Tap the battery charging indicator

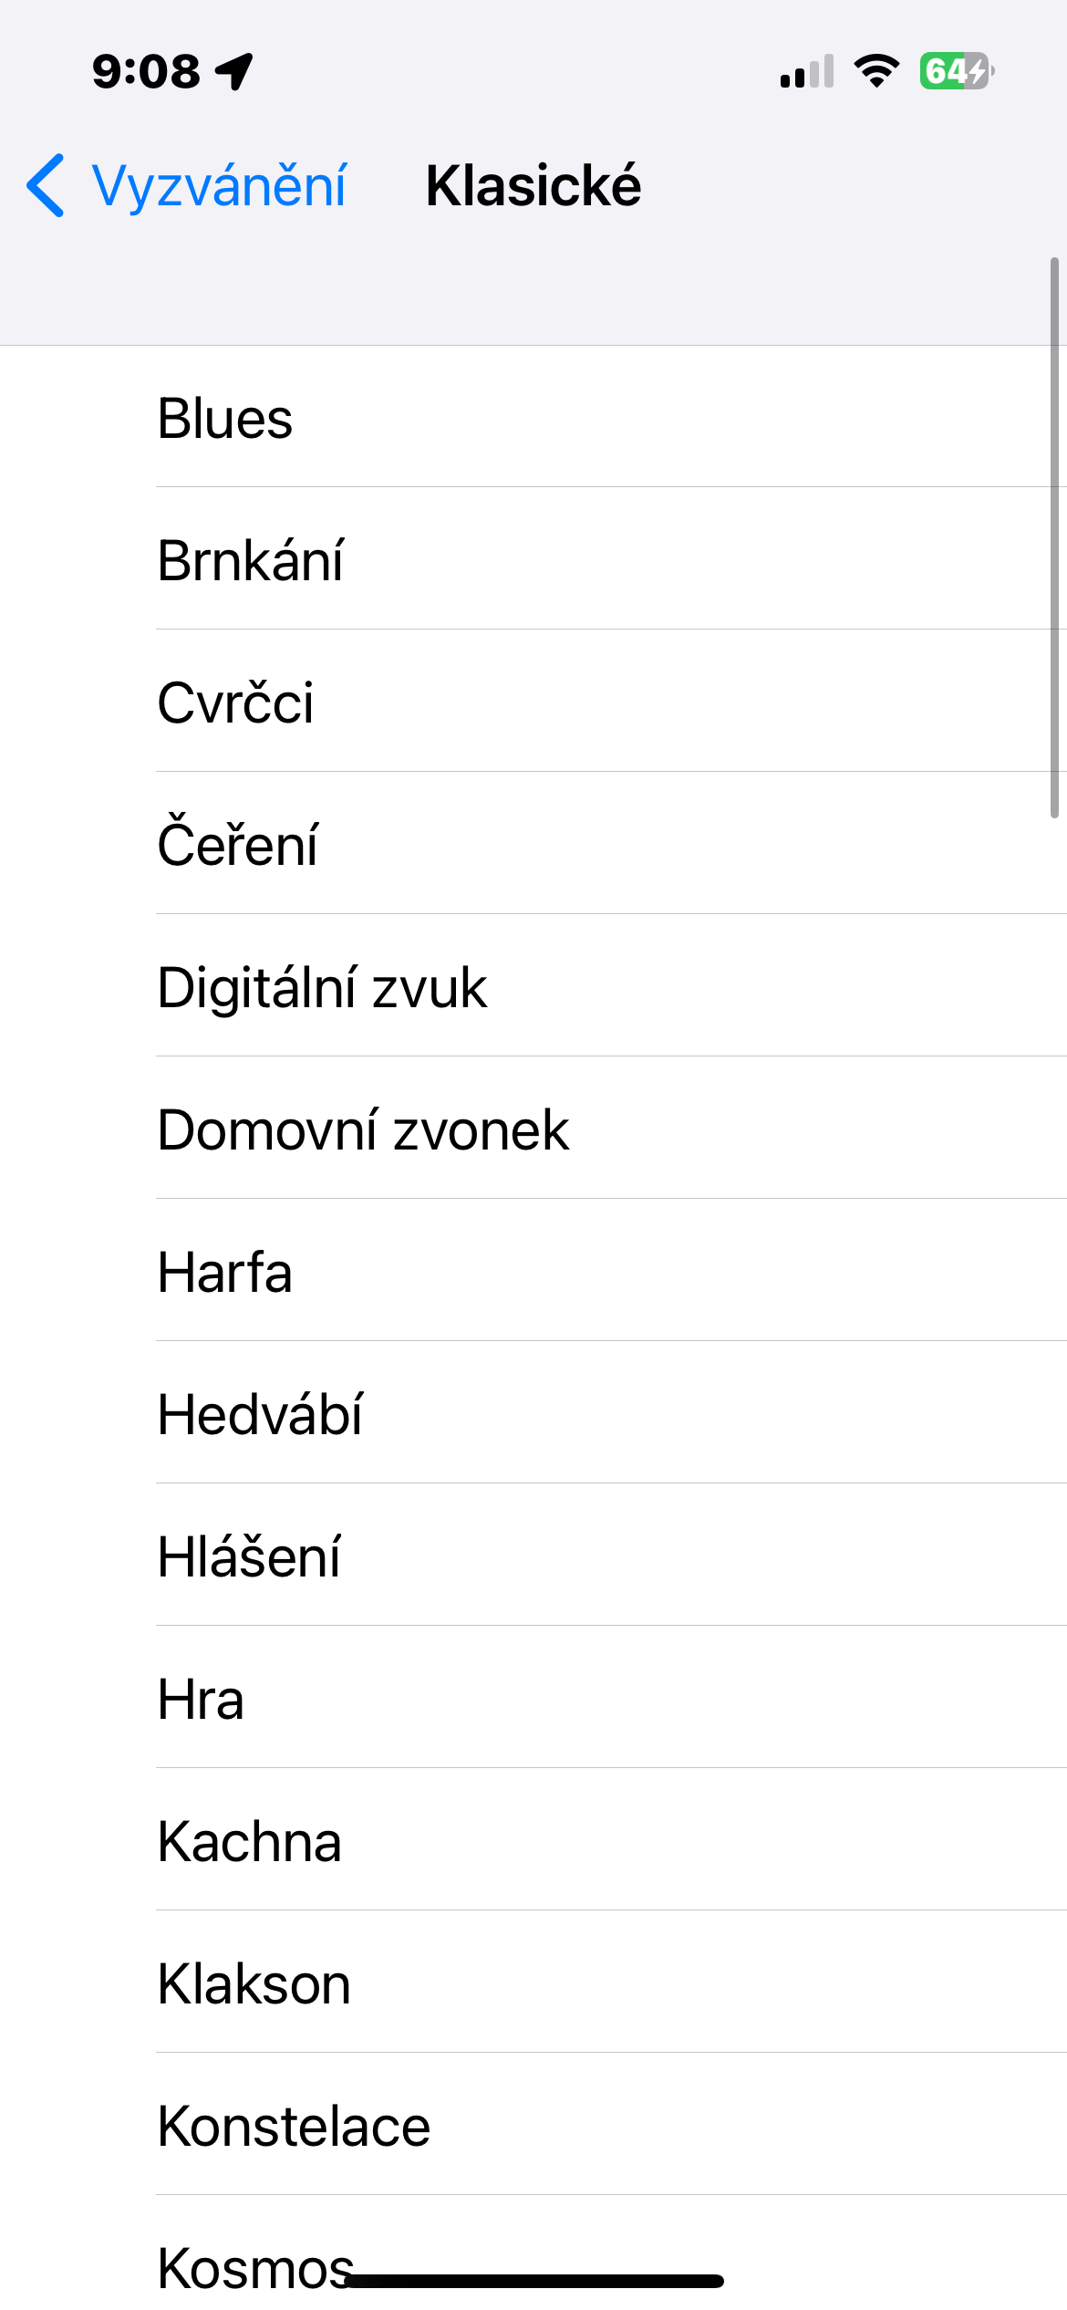tap(956, 71)
